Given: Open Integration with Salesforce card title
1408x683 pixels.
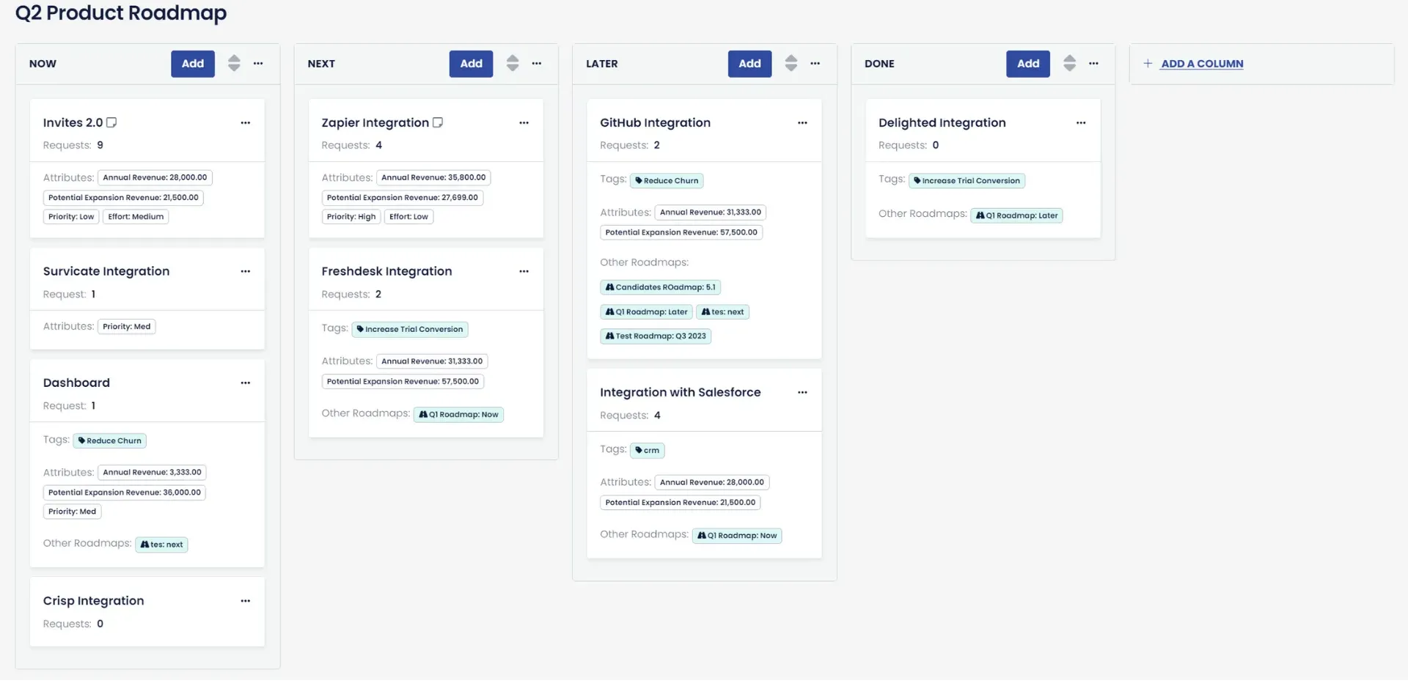Looking at the screenshot, I should tap(680, 393).
